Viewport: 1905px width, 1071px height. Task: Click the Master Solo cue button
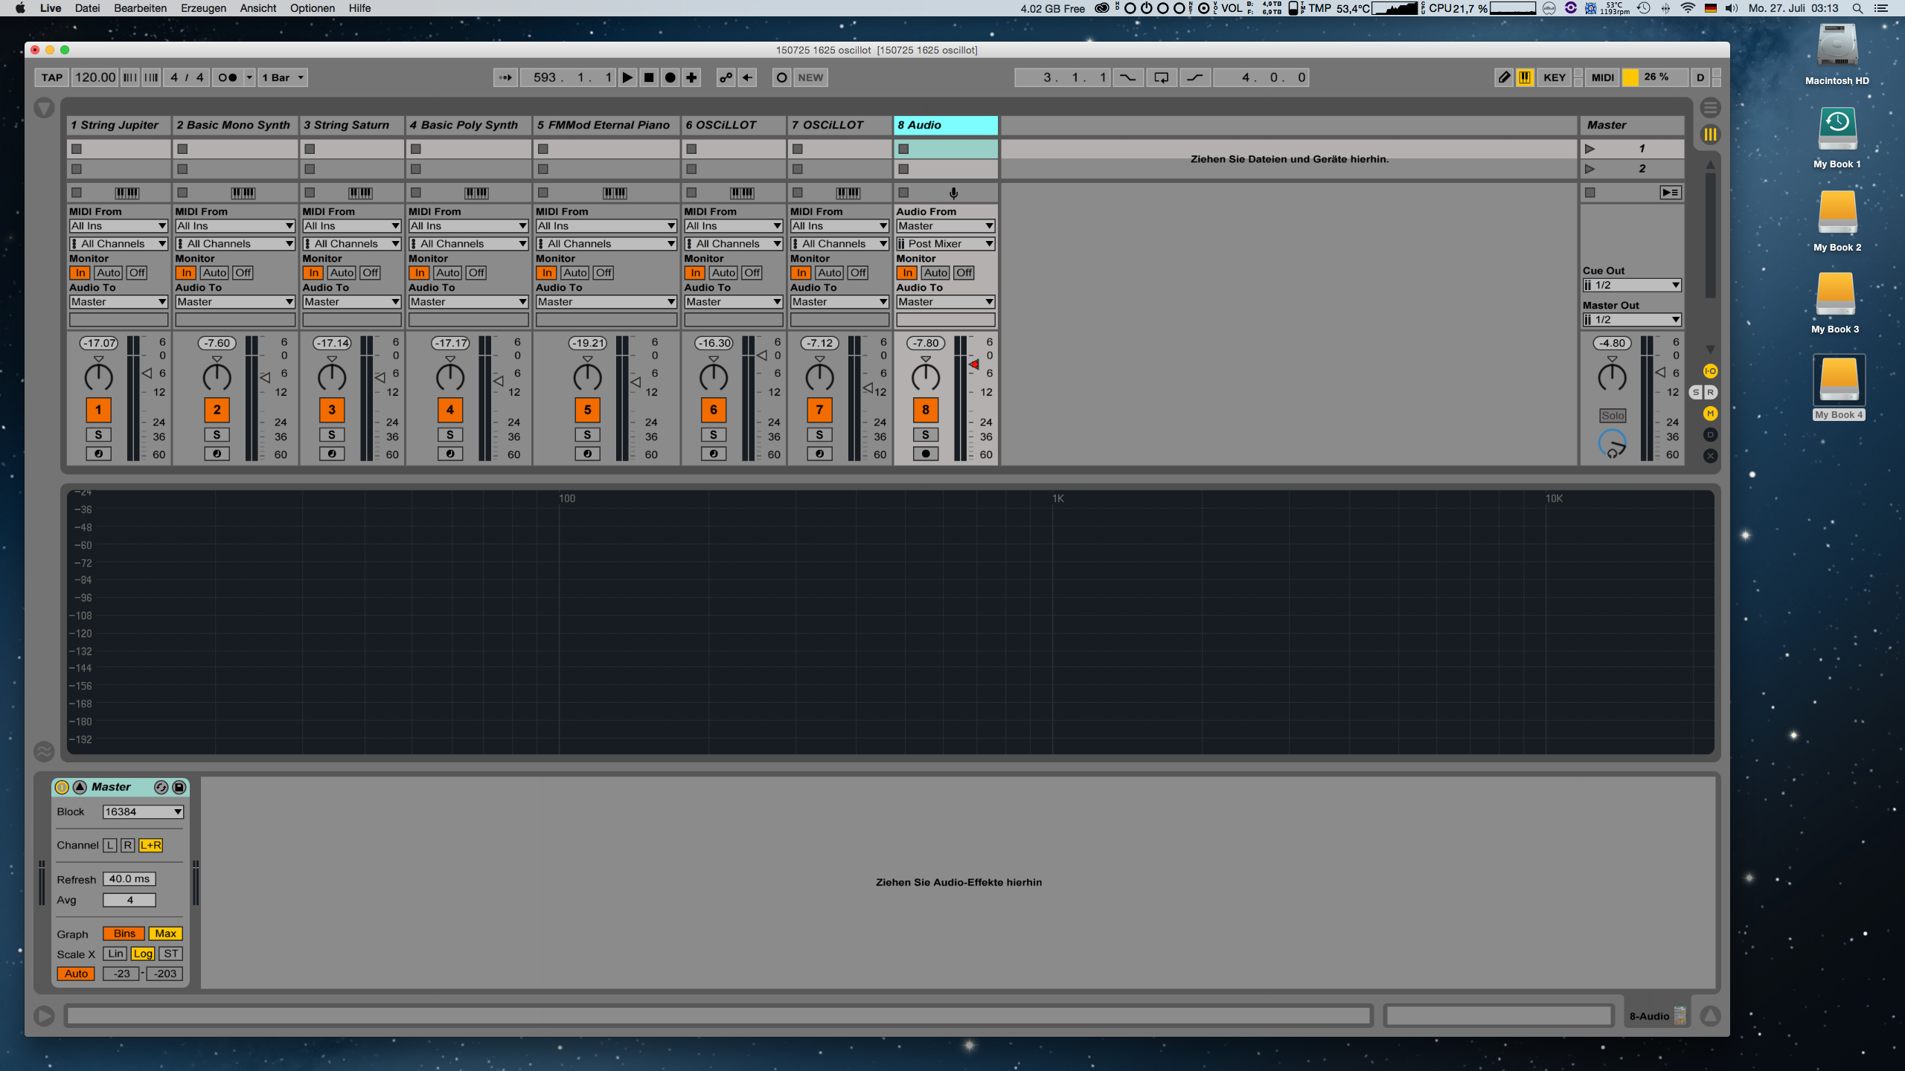(1613, 416)
